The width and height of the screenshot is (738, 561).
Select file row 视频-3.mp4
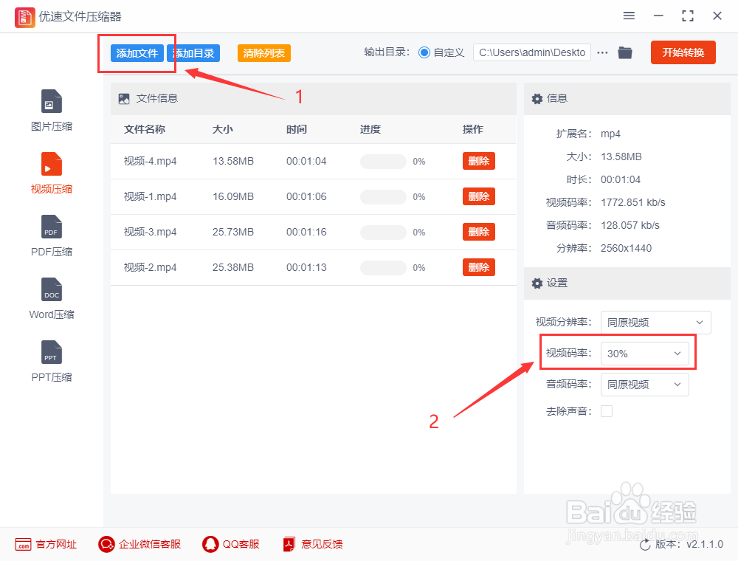[313, 232]
